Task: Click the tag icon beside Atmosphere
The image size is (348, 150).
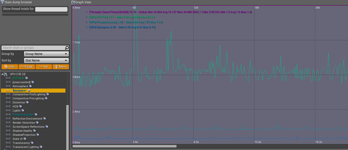Action: point(30,86)
